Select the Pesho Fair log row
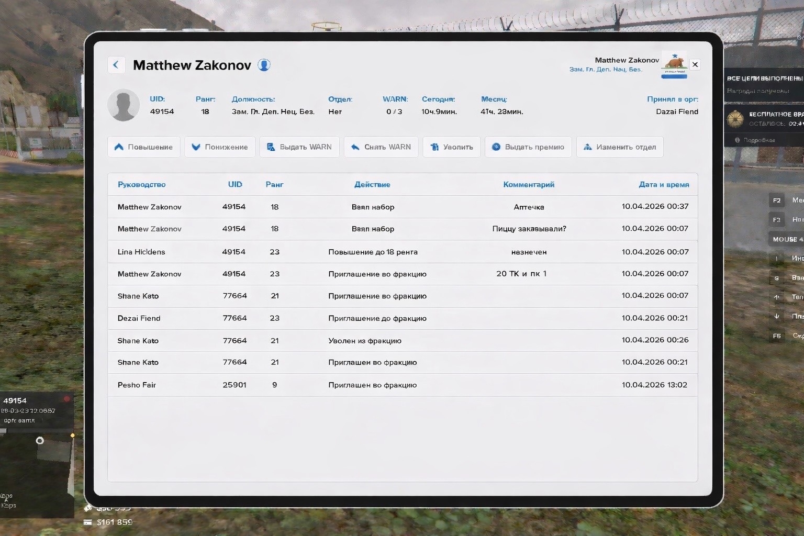804x536 pixels. pos(402,385)
